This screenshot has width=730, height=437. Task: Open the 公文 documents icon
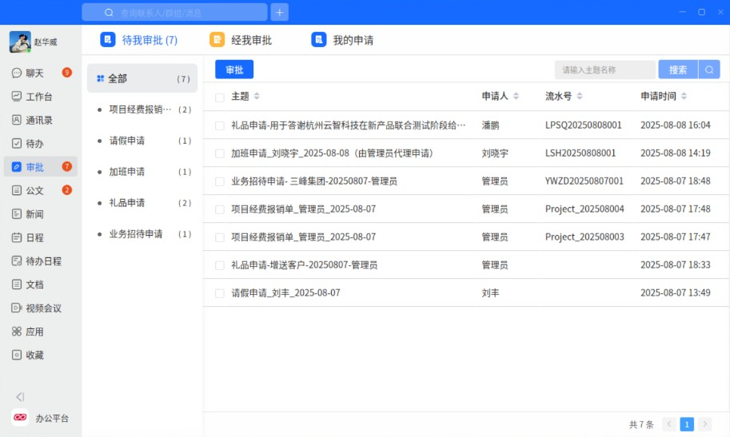(x=17, y=190)
